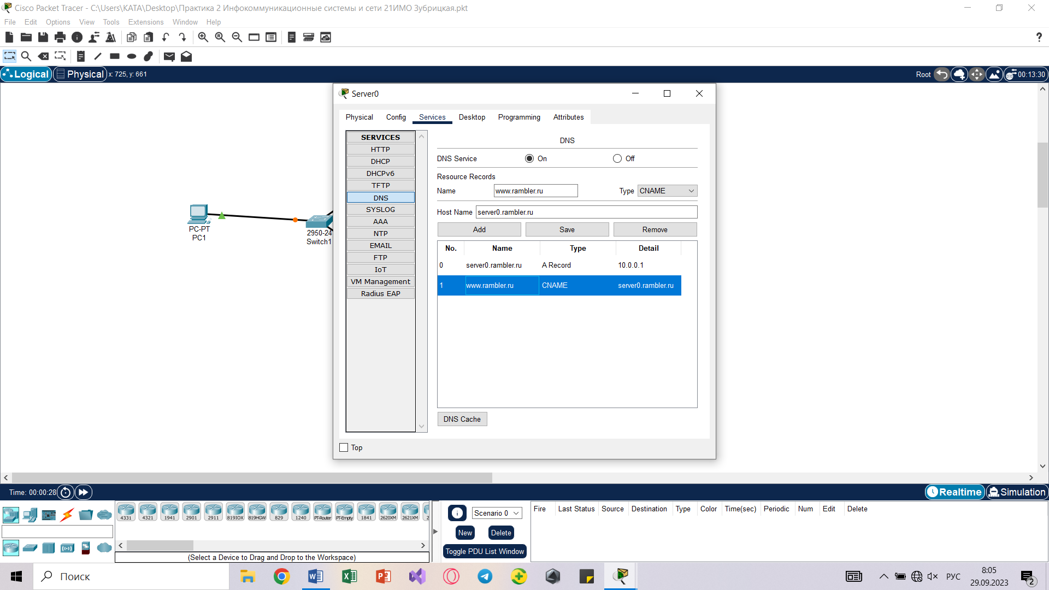
Task: Click the Print toolbar icon
Action: coord(60,37)
